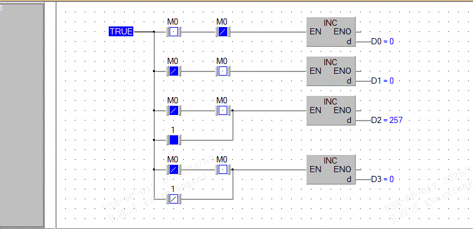Click the INC block writing to D1
Image resolution: width=473 pixels, height=230 pixels.
331,71
